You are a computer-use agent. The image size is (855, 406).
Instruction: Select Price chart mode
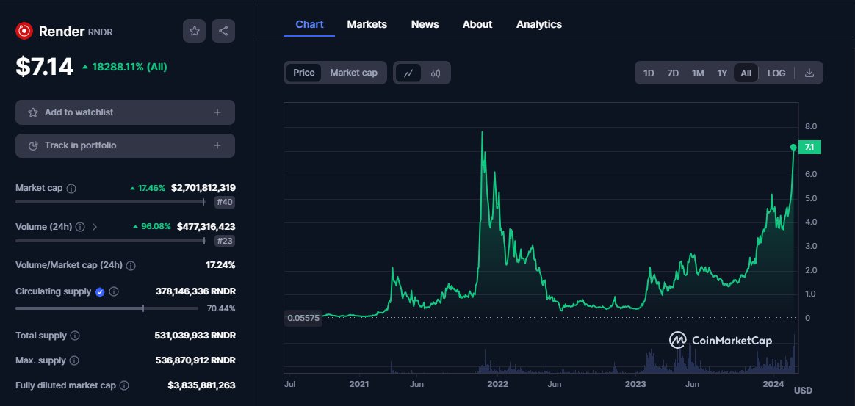coord(303,73)
